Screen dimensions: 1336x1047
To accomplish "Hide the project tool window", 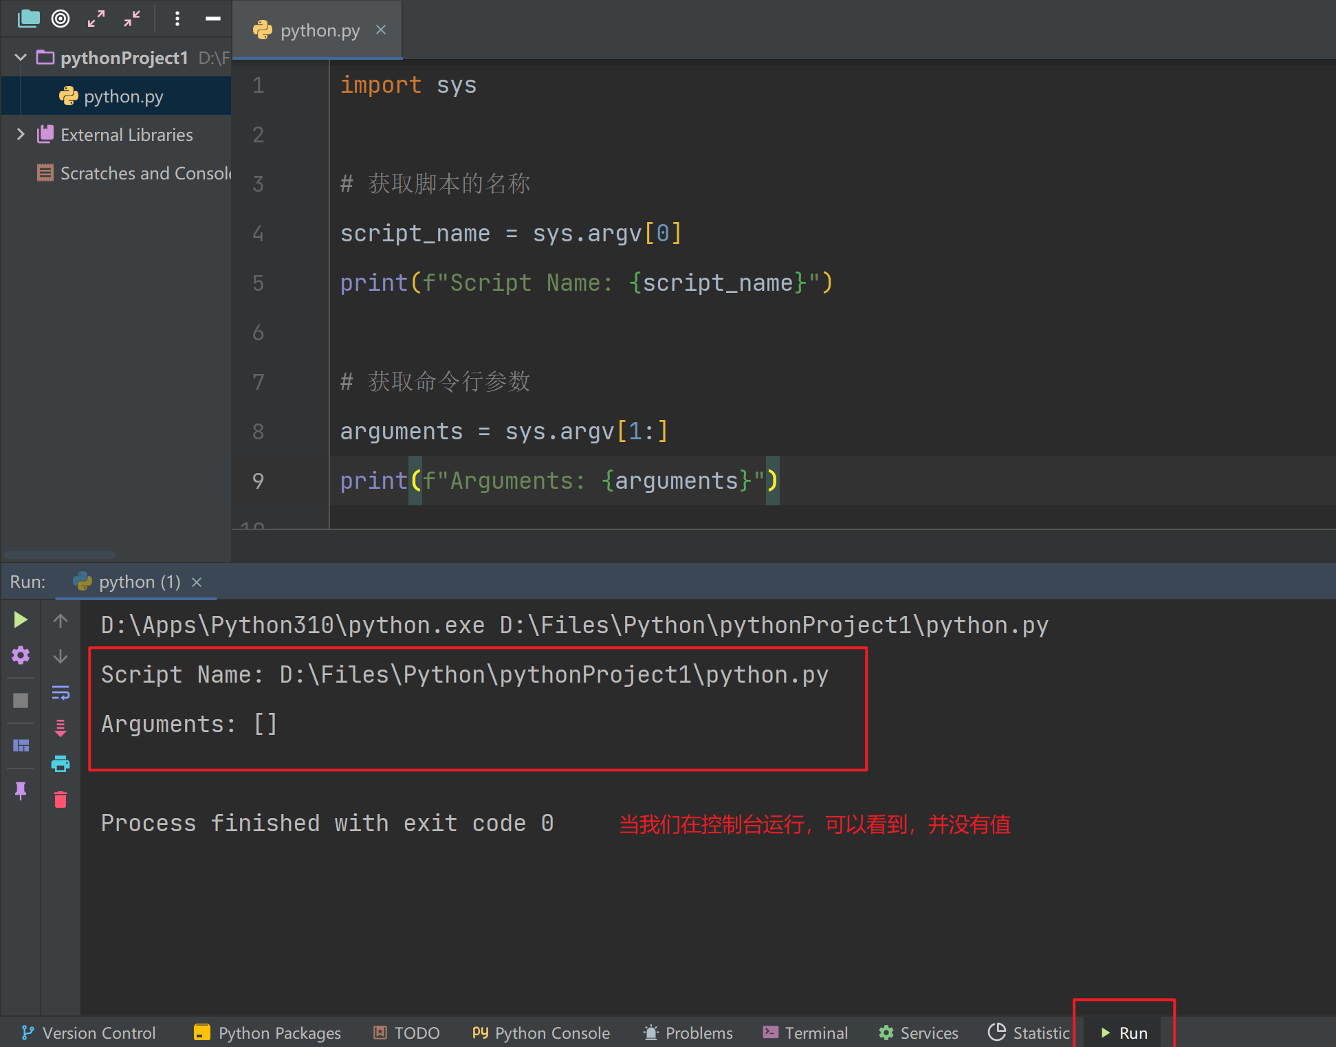I will coord(213,19).
